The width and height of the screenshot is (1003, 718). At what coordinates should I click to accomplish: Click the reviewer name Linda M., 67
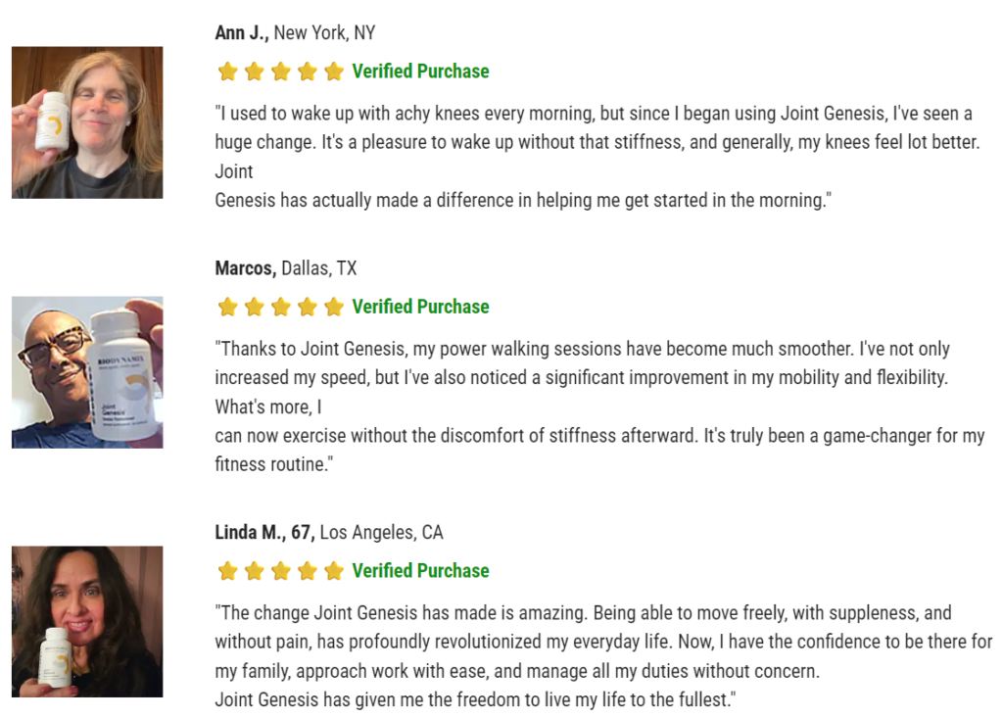point(264,533)
